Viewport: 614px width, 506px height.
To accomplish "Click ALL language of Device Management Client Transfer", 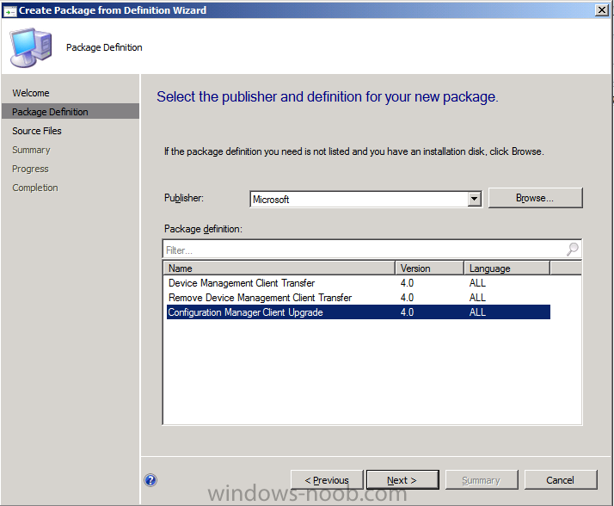I will point(478,283).
